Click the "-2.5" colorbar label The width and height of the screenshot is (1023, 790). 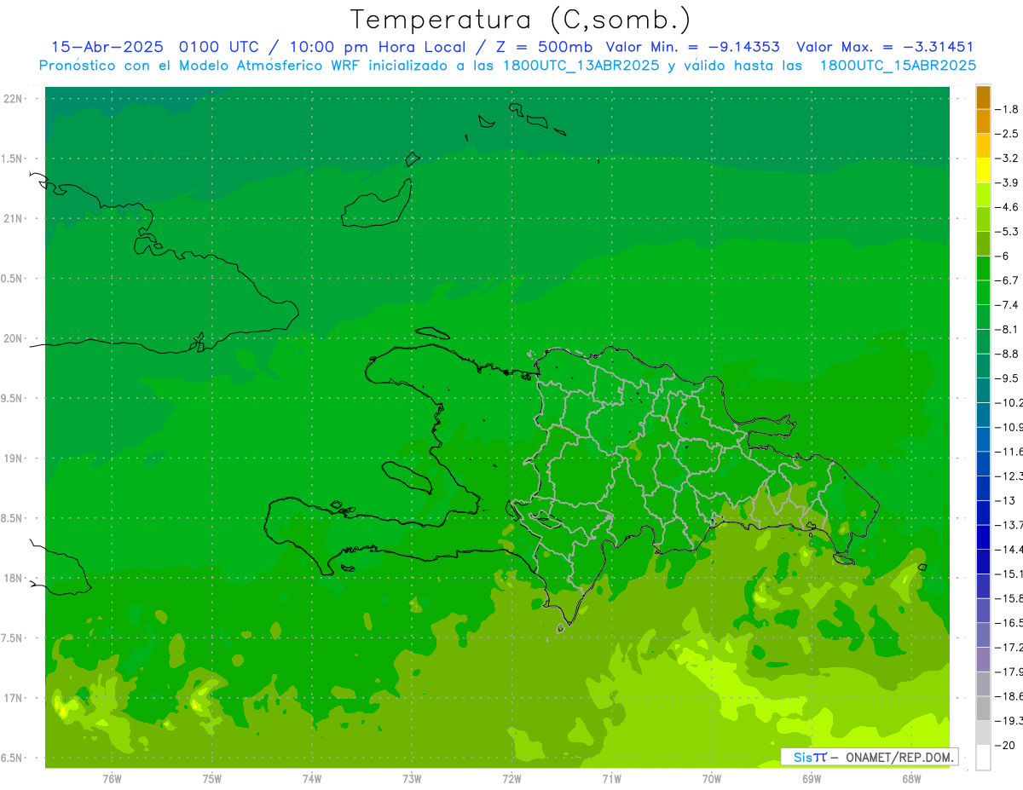tap(1007, 134)
